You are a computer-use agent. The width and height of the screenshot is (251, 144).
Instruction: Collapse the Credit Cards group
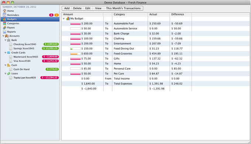[6, 53]
